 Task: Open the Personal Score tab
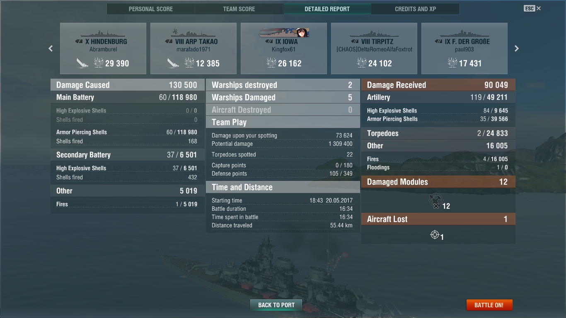(151, 9)
